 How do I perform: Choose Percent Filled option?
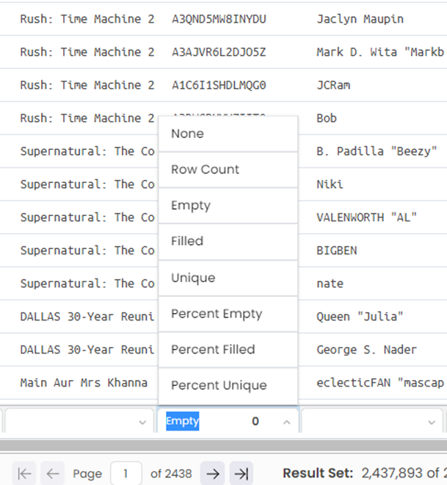tap(228, 350)
